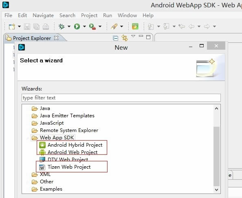Maximize the New wizard dialog

202,46
